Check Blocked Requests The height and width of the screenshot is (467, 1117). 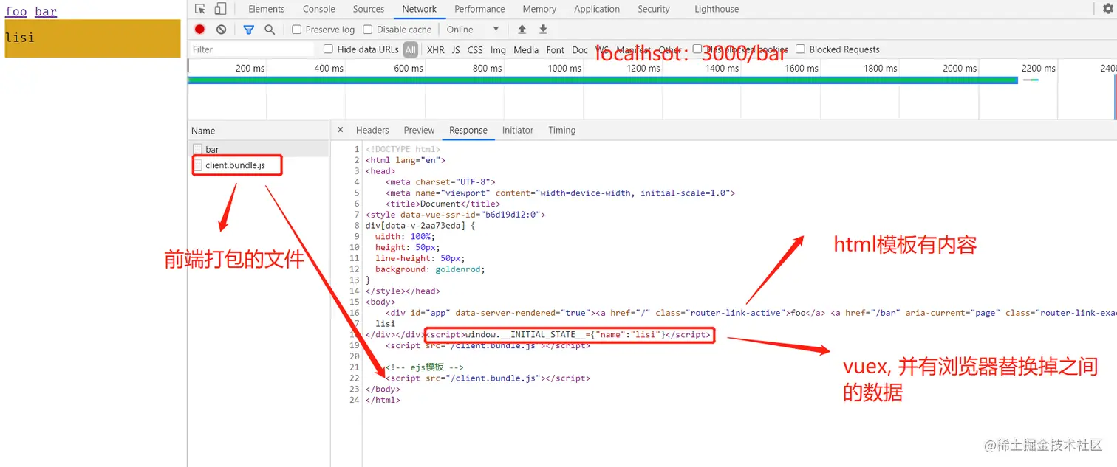pos(800,49)
